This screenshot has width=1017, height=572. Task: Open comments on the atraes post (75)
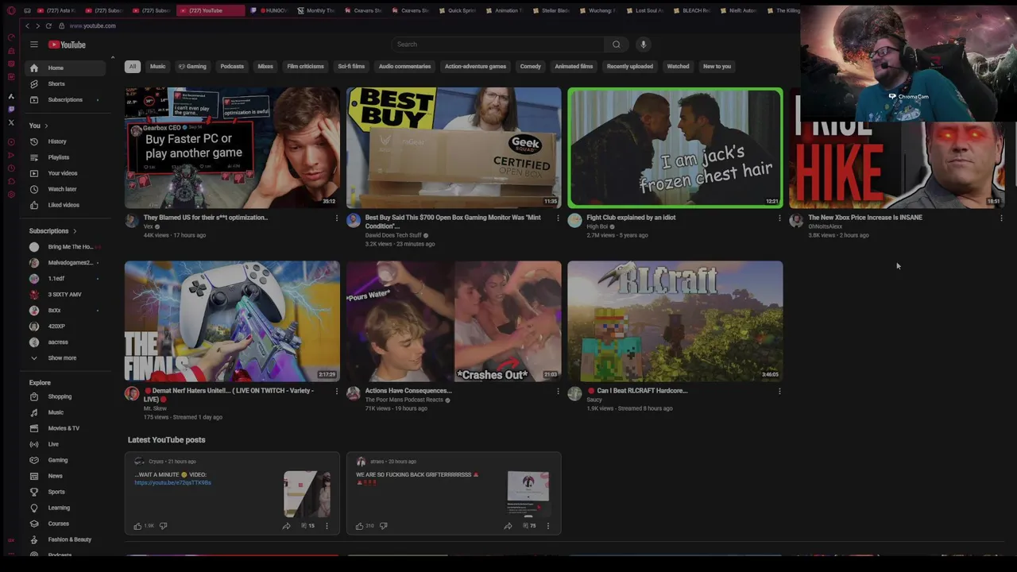[528, 526]
